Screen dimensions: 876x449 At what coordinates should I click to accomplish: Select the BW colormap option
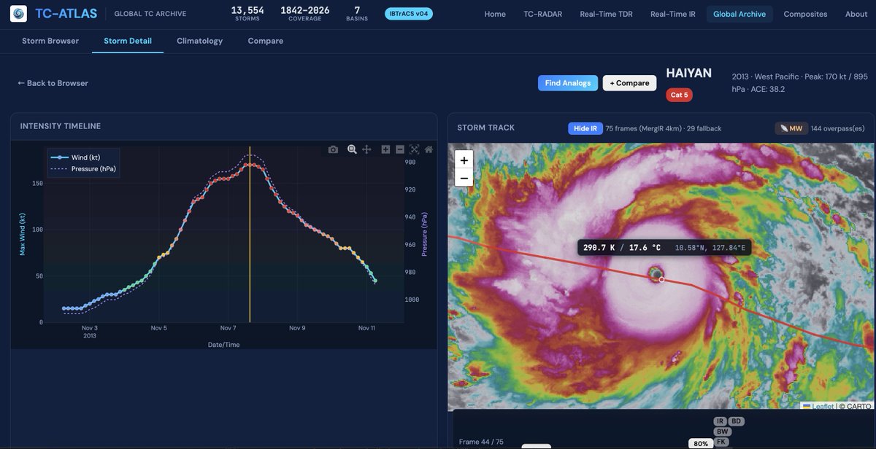(722, 432)
